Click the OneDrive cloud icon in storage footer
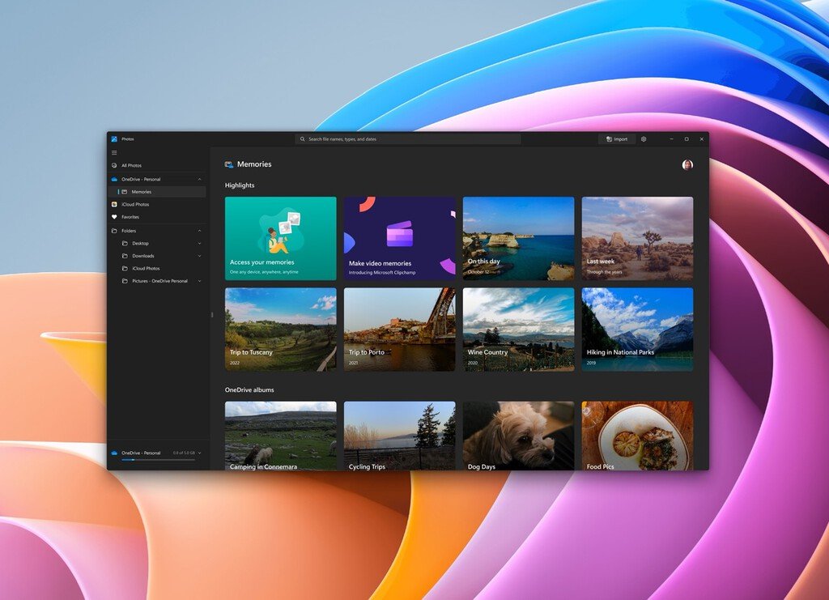Screen dimensions: 829x600 click(114, 453)
